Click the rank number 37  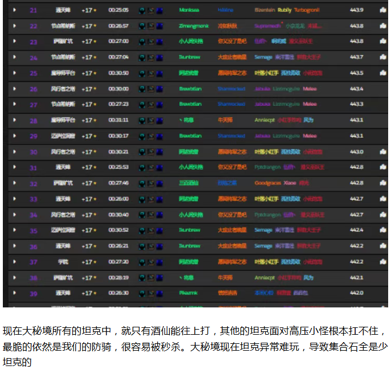tap(33, 262)
